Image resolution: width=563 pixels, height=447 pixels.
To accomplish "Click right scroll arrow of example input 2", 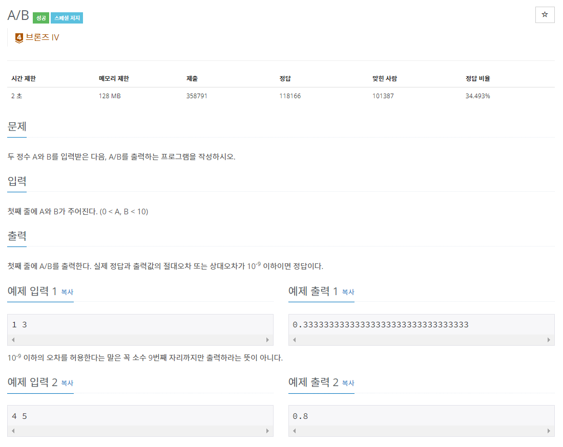I will click(267, 431).
